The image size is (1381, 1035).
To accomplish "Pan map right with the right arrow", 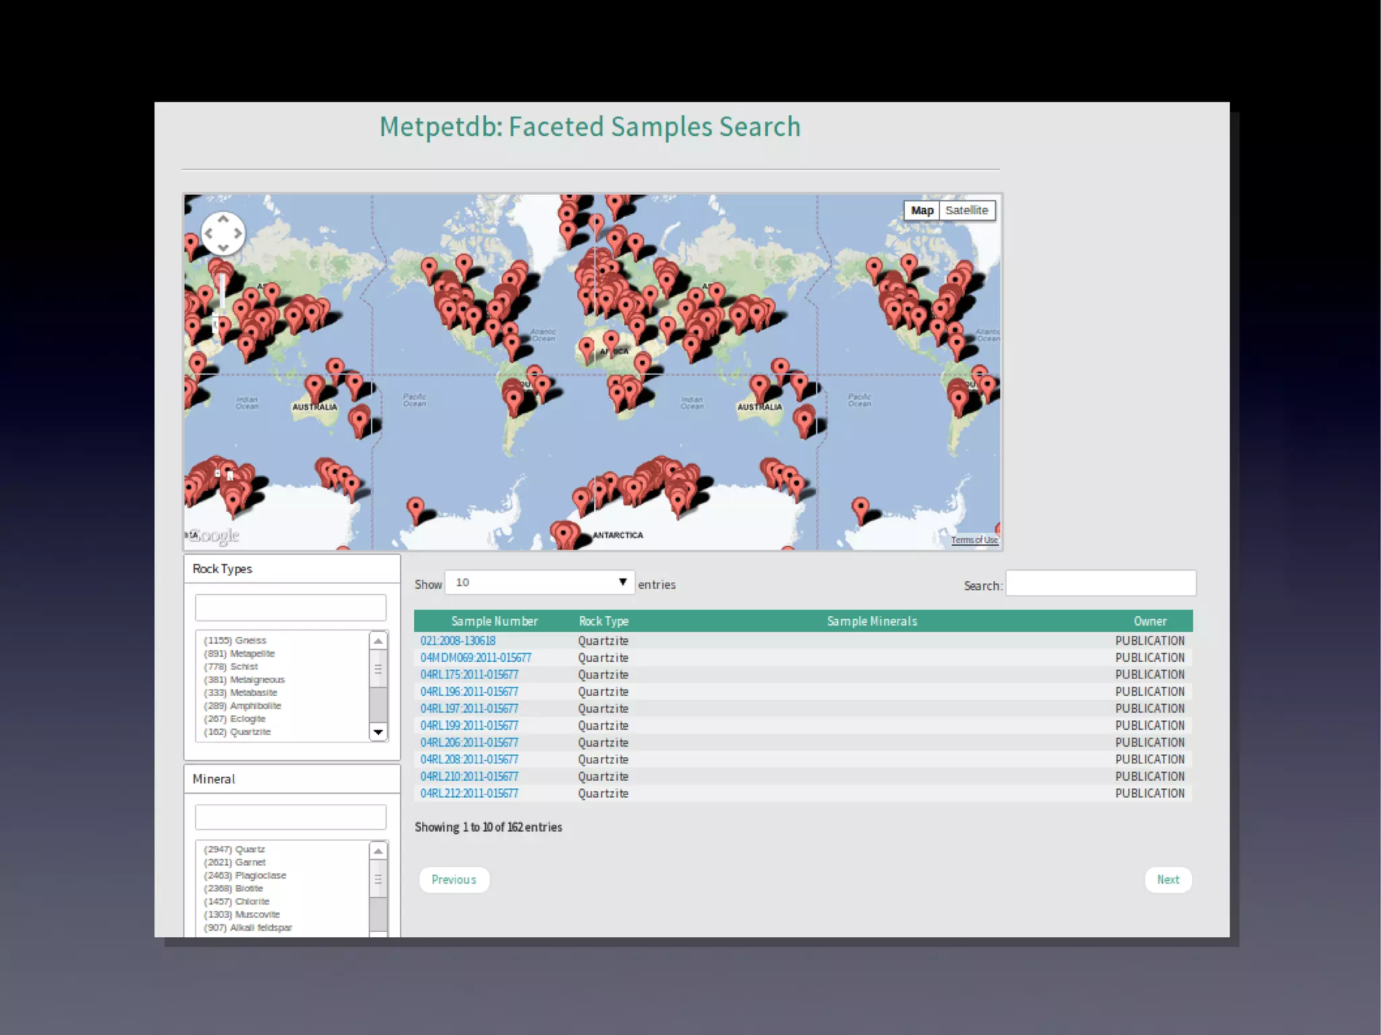I will coord(237,233).
